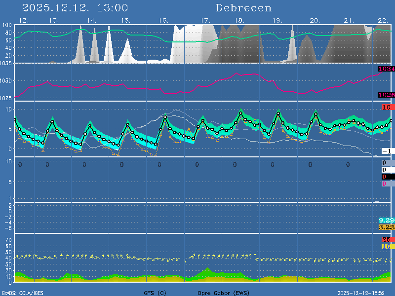
Task: Click the GrADS: COLA/IGES footer credit
Action: click(x=22, y=293)
